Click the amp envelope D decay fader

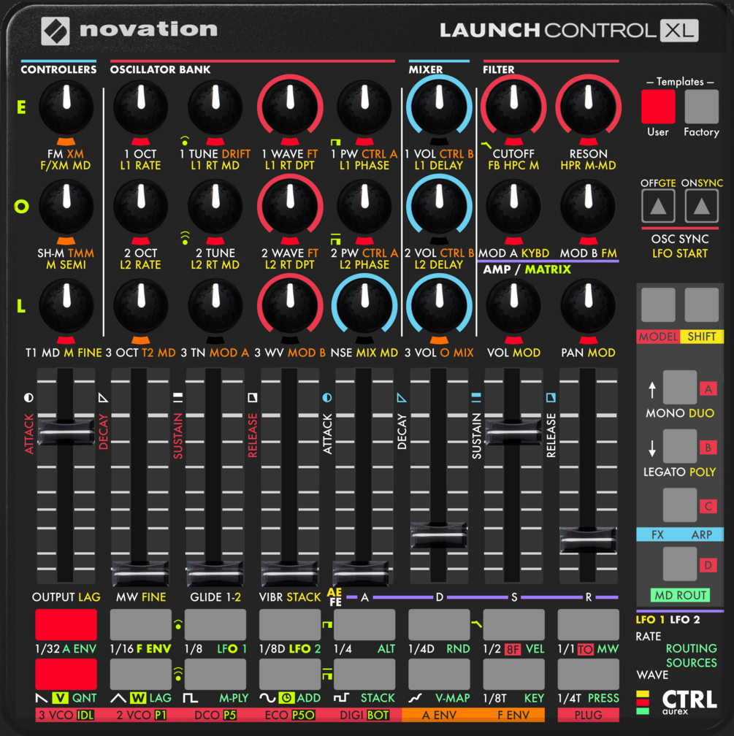[439, 534]
